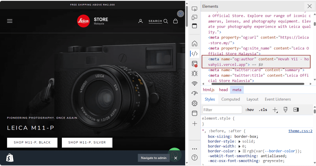
Task: Click the LEICA M11-P heading
Action: (31, 128)
